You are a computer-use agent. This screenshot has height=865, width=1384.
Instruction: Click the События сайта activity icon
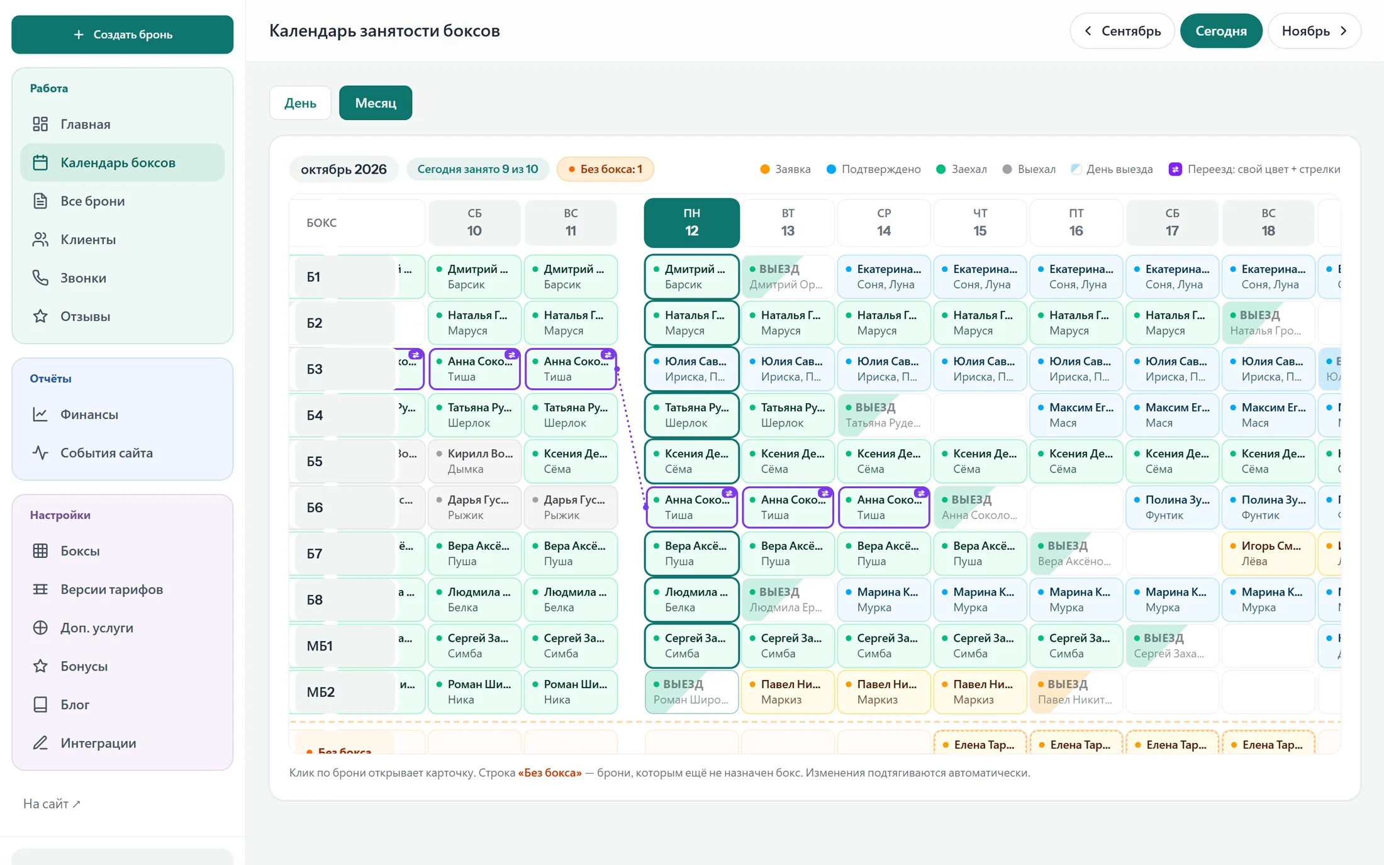[x=40, y=452]
